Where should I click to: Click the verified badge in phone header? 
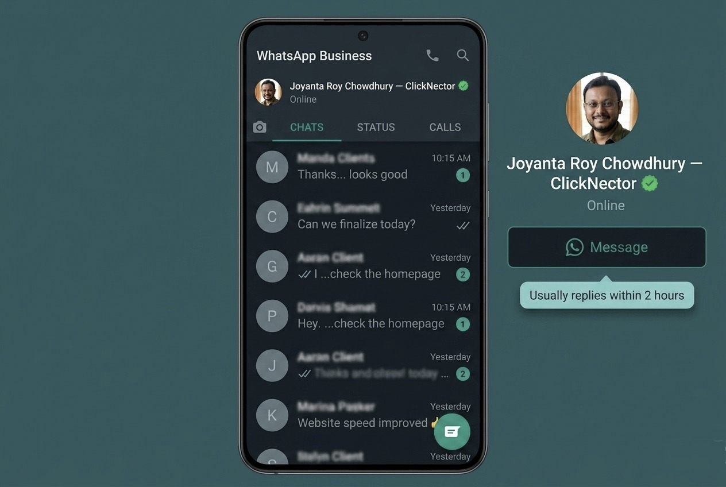pos(464,86)
